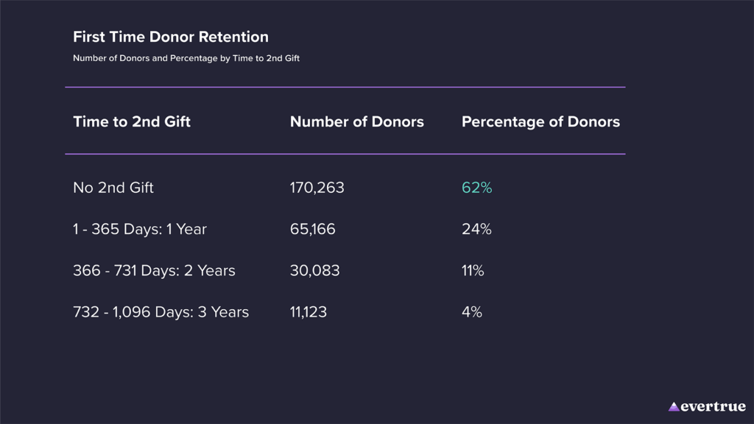The image size is (754, 424).
Task: Click the highlighted 62% percentage
Action: click(476, 188)
